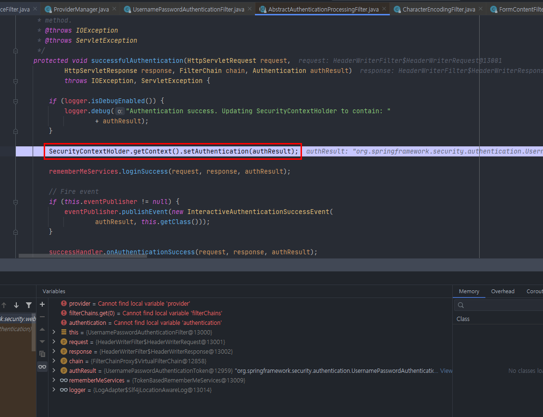
Task: Close CharacterEncodingFilter.java tab
Action: (x=480, y=9)
